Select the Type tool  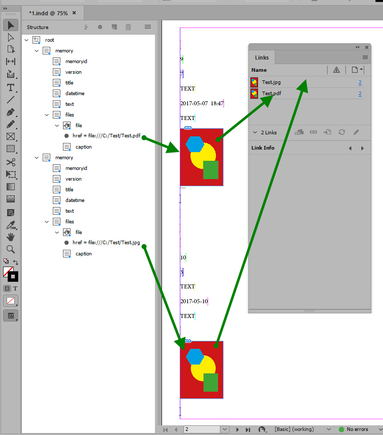tap(11, 88)
